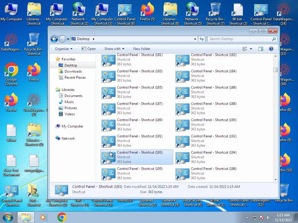Open the Action Center flag icon
The image size is (298, 223).
[x=262, y=217]
